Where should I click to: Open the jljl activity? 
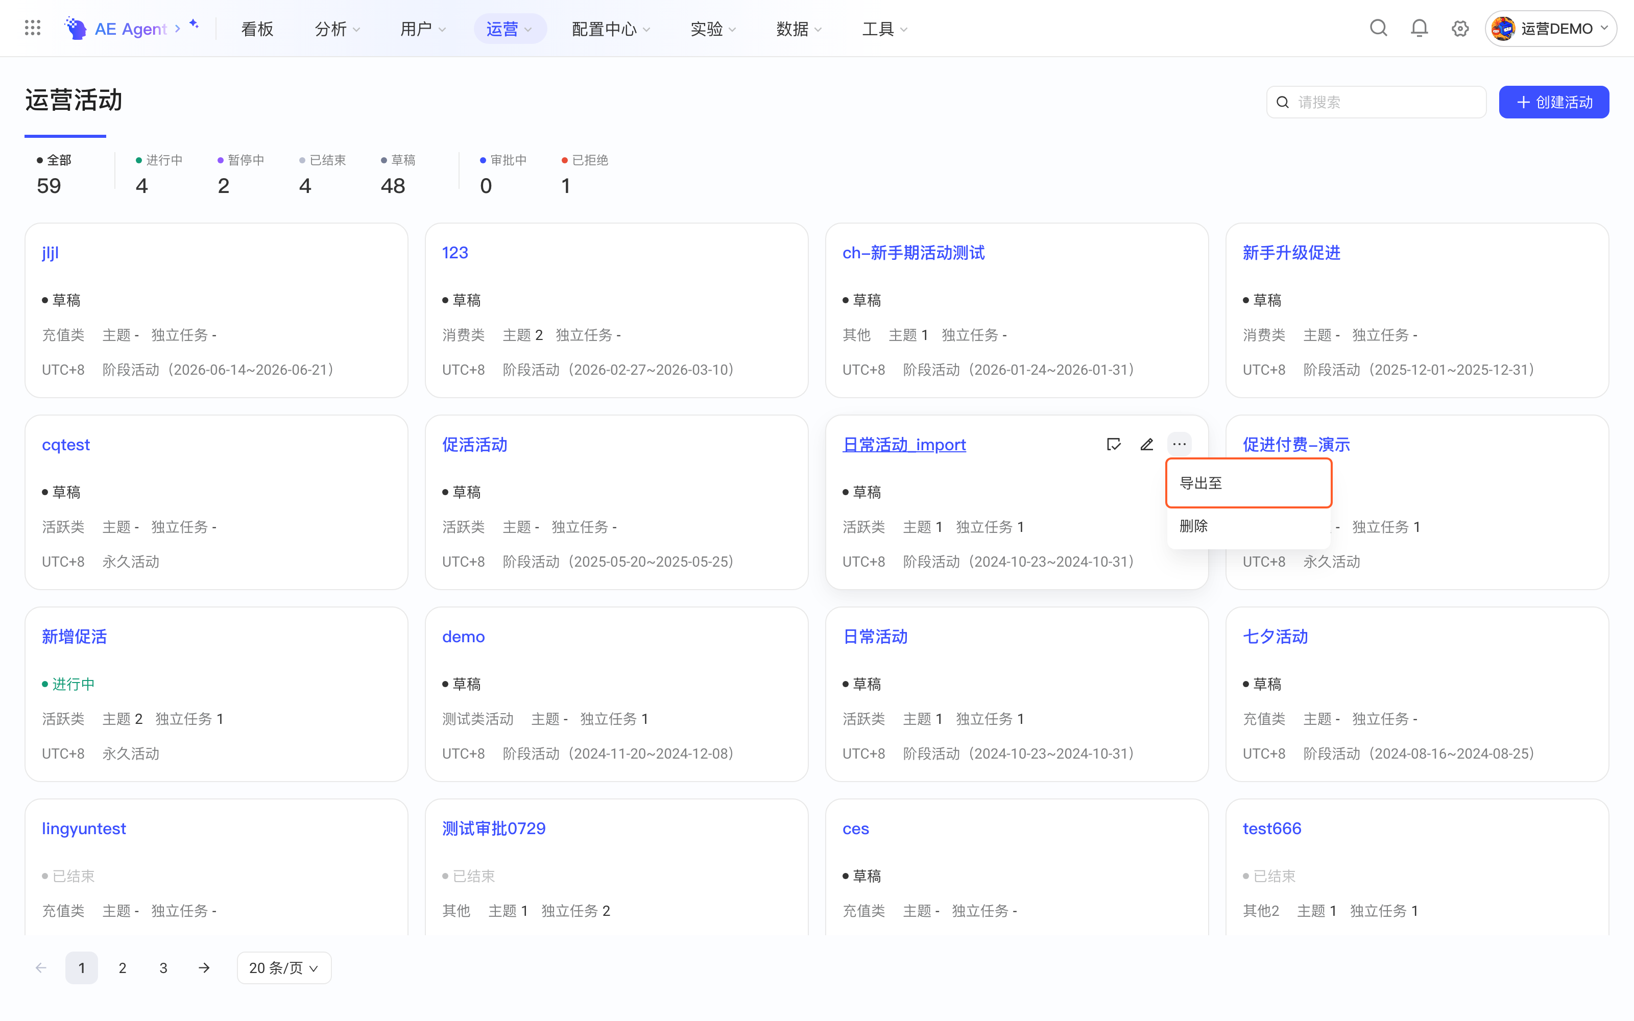coord(50,253)
